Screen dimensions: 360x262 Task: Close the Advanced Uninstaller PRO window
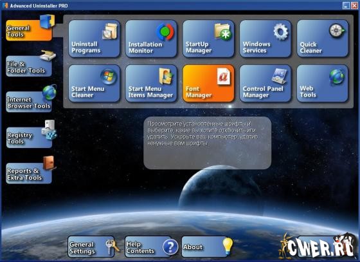tap(354, 6)
